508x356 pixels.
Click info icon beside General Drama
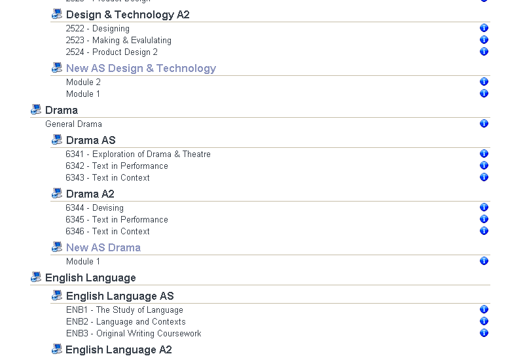pyautogui.click(x=484, y=124)
